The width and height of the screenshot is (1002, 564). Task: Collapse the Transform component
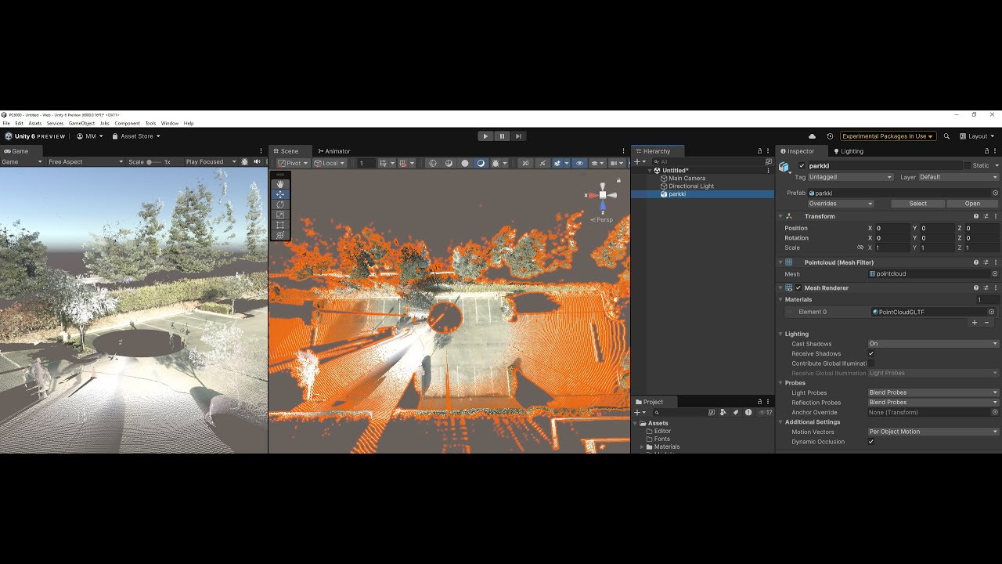pyautogui.click(x=780, y=216)
